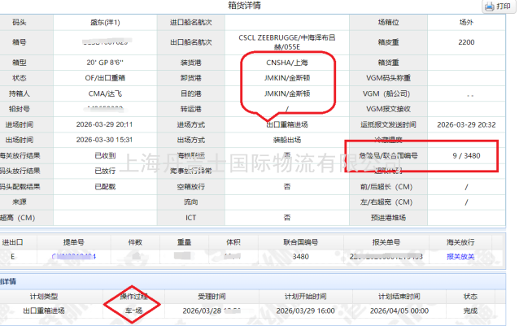Click the 提单号 column header
The image size is (519, 330).
coord(75,242)
